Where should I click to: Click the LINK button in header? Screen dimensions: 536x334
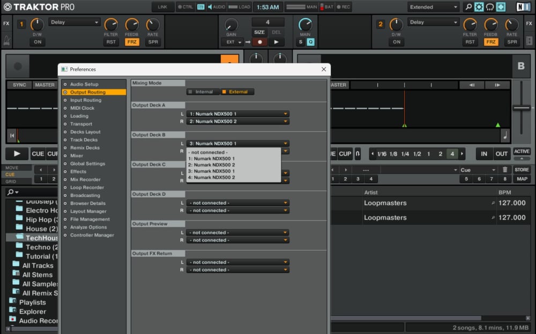coord(162,7)
